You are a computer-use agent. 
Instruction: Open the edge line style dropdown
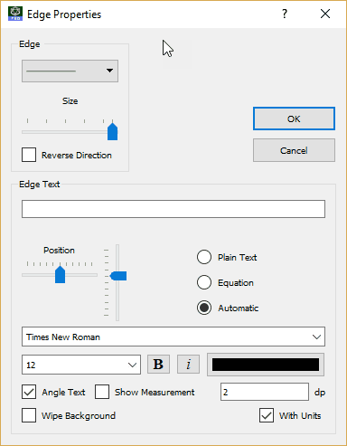point(70,71)
